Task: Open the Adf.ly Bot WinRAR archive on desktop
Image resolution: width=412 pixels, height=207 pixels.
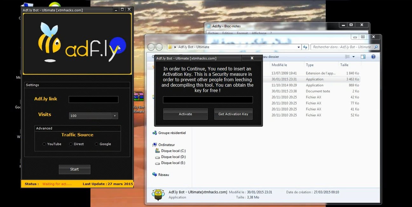Action: [x=139, y=97]
